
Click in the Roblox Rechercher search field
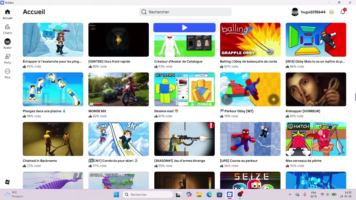click(185, 12)
